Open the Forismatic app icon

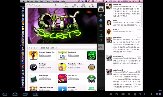pyautogui.click(x=62, y=89)
